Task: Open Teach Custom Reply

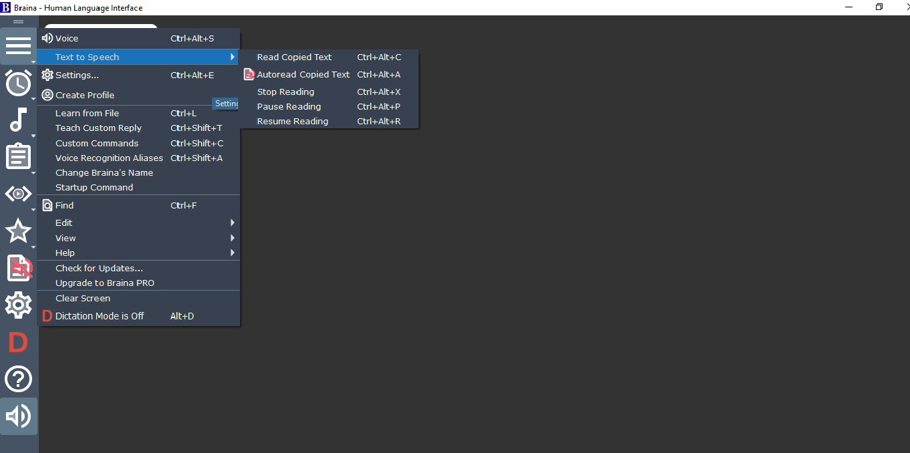Action: (x=138, y=128)
